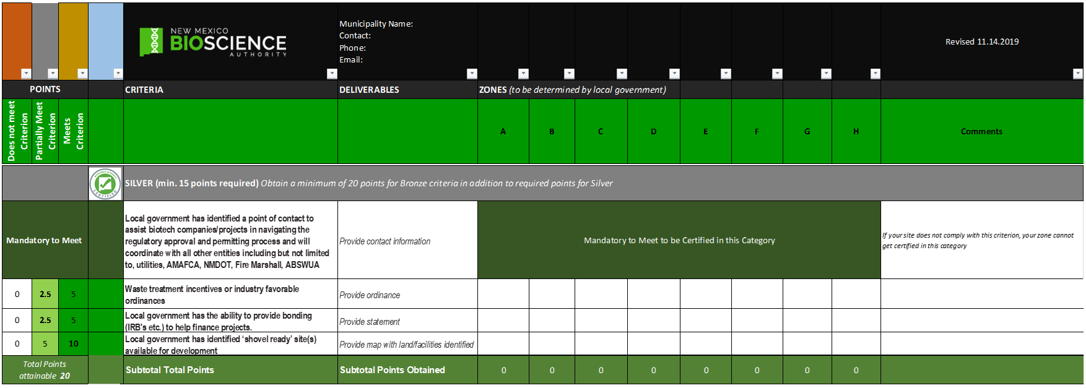Click 'Provide map with land/facilities identified'
The height and width of the screenshot is (388, 1086).
coord(407,344)
